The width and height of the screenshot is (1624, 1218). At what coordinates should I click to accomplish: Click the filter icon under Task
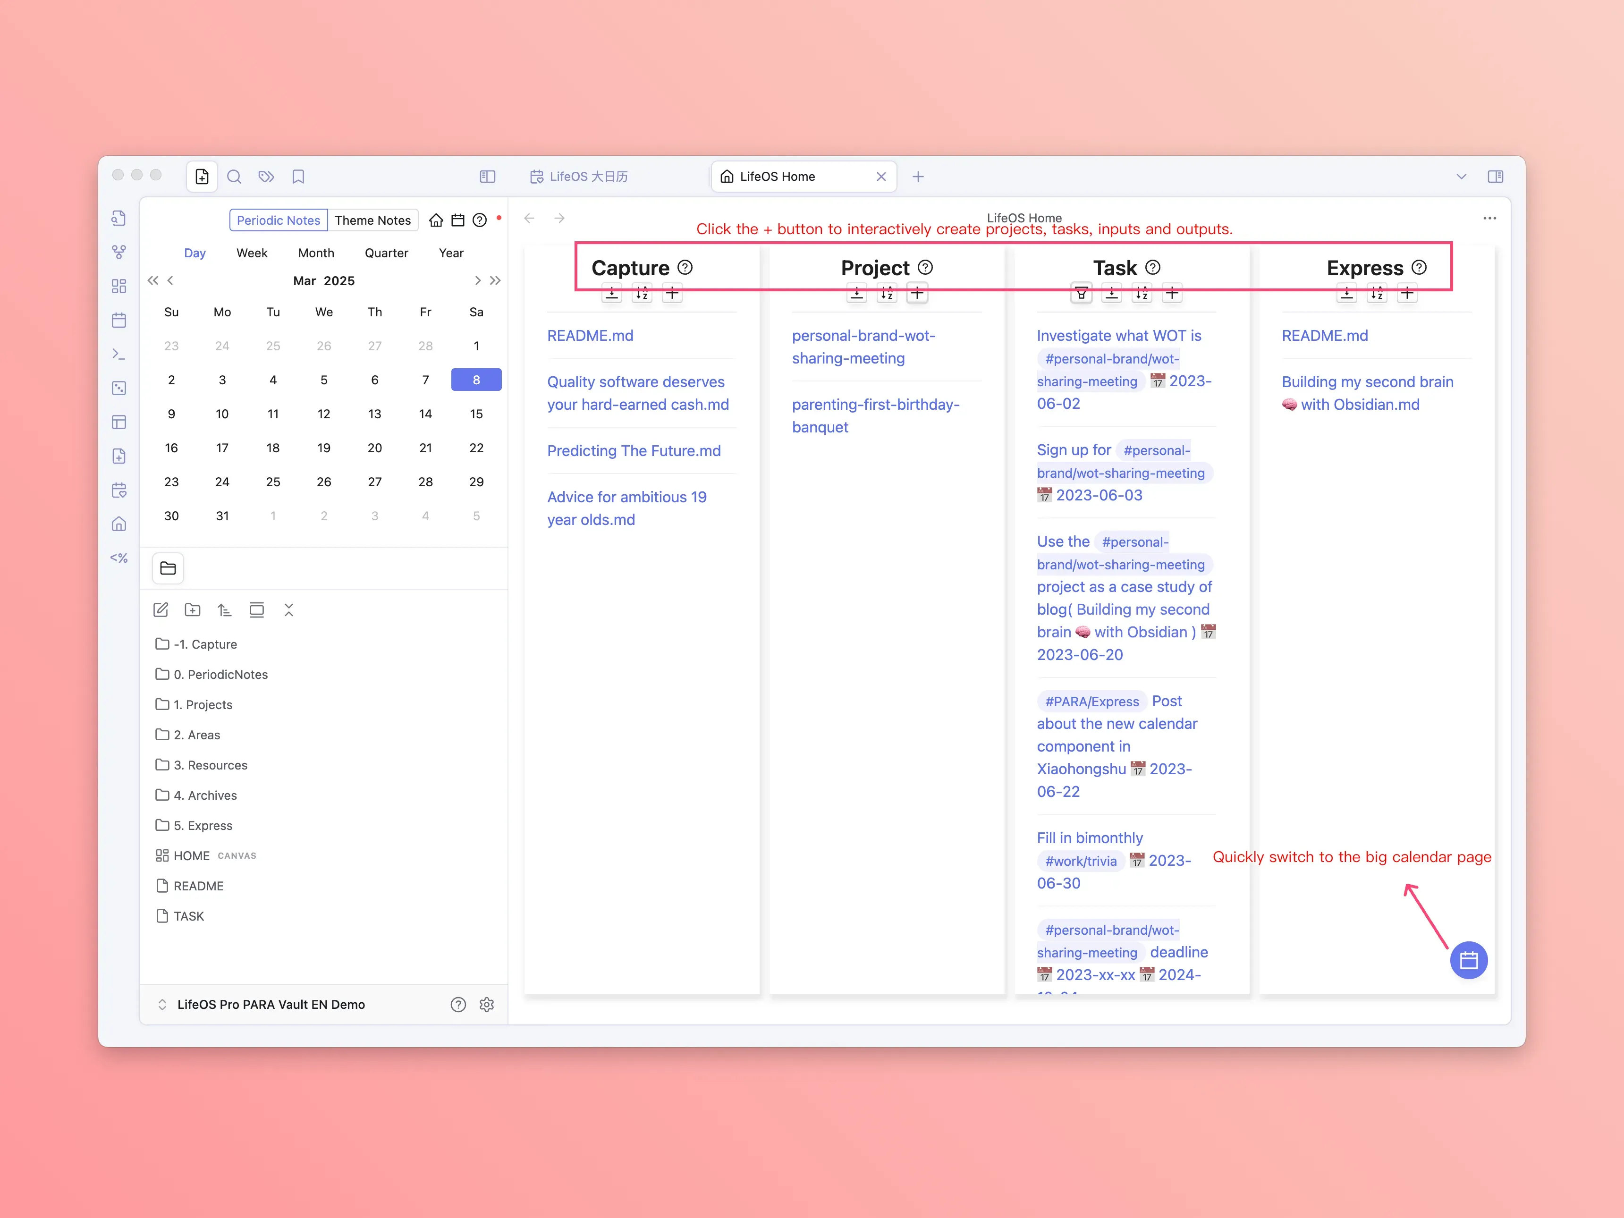1081,294
